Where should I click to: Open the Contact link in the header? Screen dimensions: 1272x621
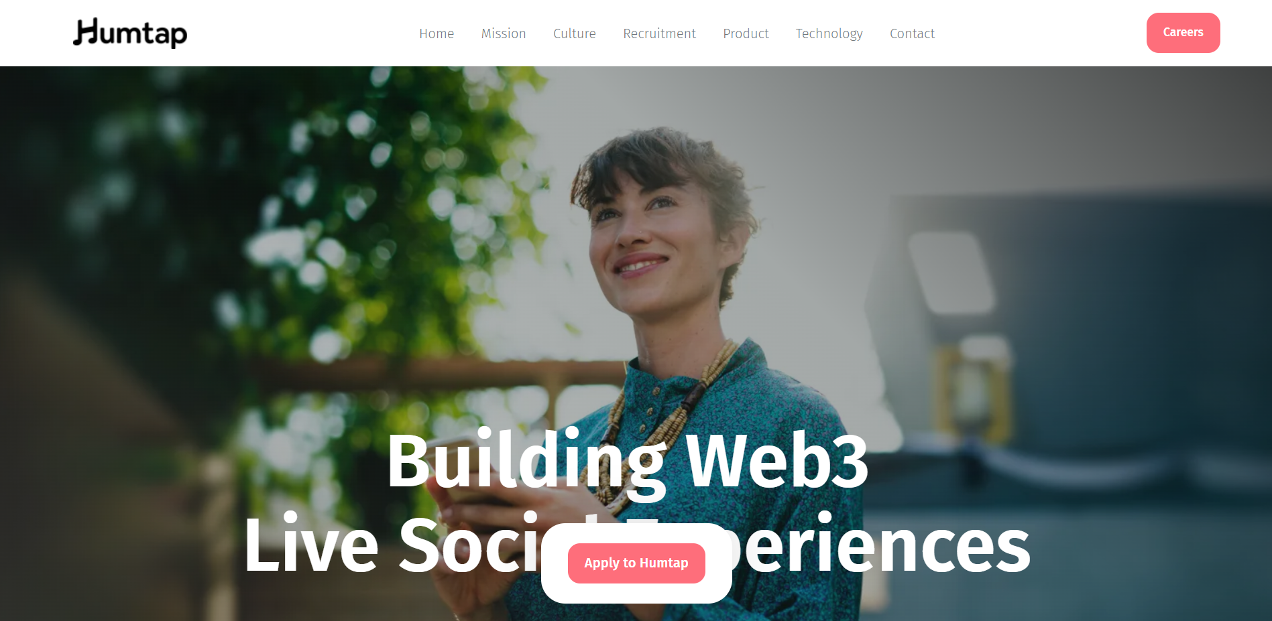tap(912, 33)
